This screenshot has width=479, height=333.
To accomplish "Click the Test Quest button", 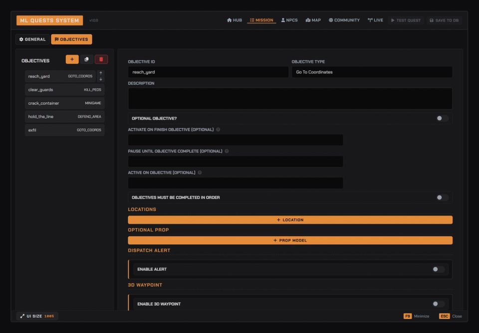I will point(406,20).
